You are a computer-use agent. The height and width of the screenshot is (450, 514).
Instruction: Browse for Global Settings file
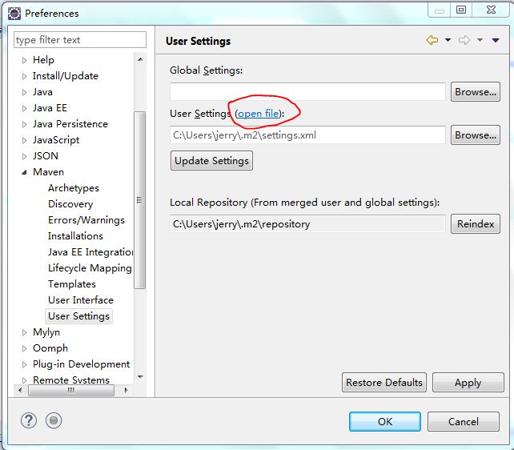click(x=476, y=92)
